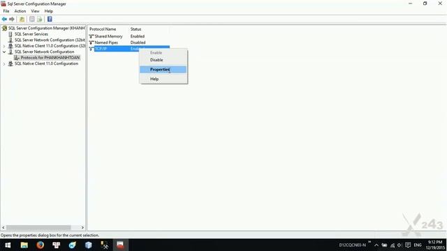This screenshot has width=447, height=251.
Task: Open the Action Center notifications icon
Action: (408, 245)
